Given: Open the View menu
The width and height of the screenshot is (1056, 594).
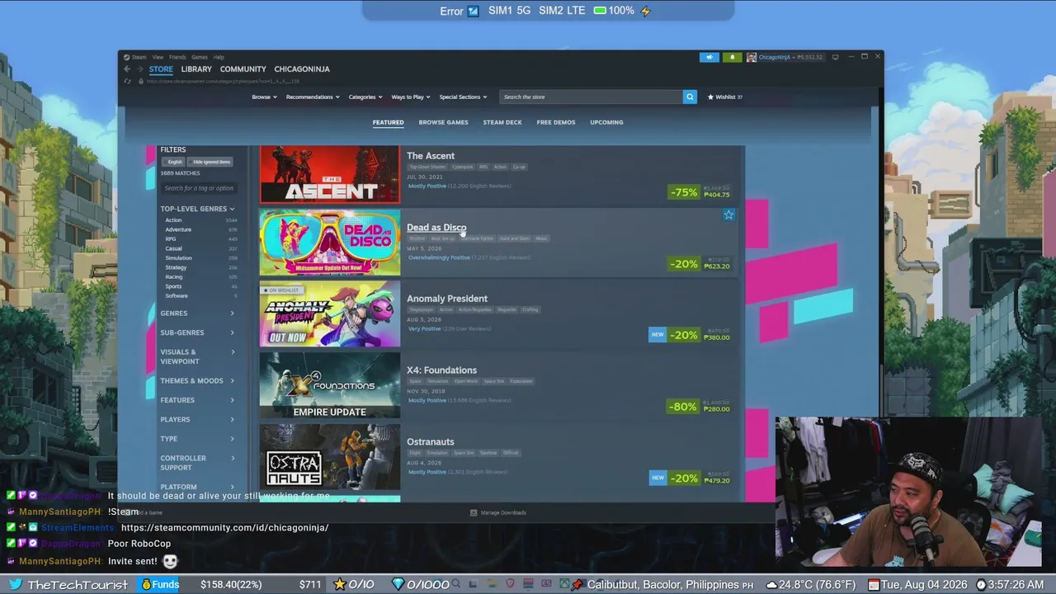Looking at the screenshot, I should 158,57.
